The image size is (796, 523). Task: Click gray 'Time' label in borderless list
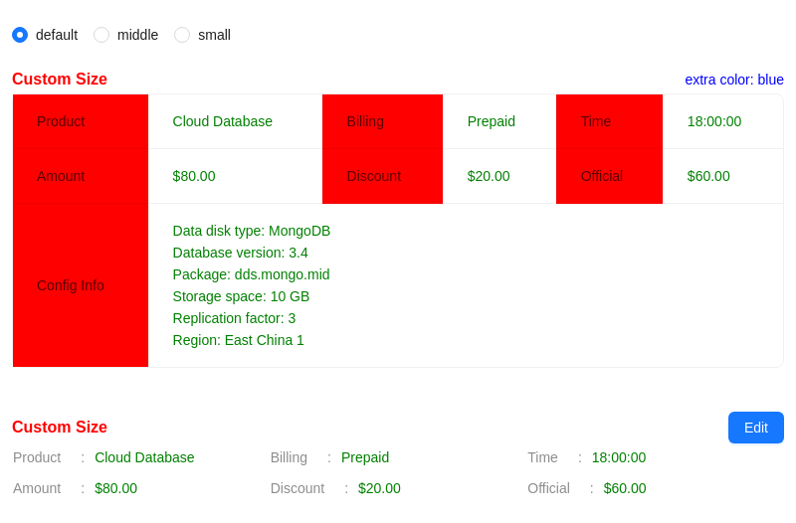pyautogui.click(x=542, y=457)
